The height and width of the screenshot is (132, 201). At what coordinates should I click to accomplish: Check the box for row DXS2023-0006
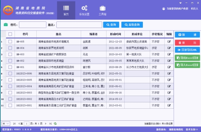click(x=10, y=73)
